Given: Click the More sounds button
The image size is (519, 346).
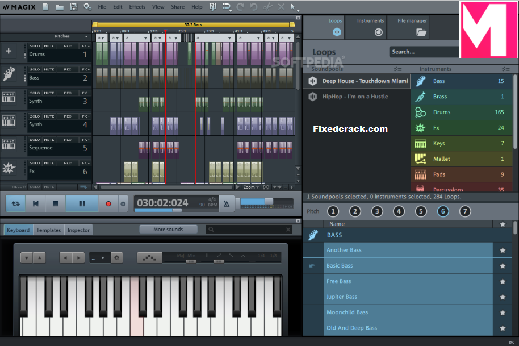Looking at the screenshot, I should [x=168, y=229].
